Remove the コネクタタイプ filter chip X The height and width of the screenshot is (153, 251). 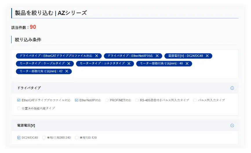(x=129, y=64)
